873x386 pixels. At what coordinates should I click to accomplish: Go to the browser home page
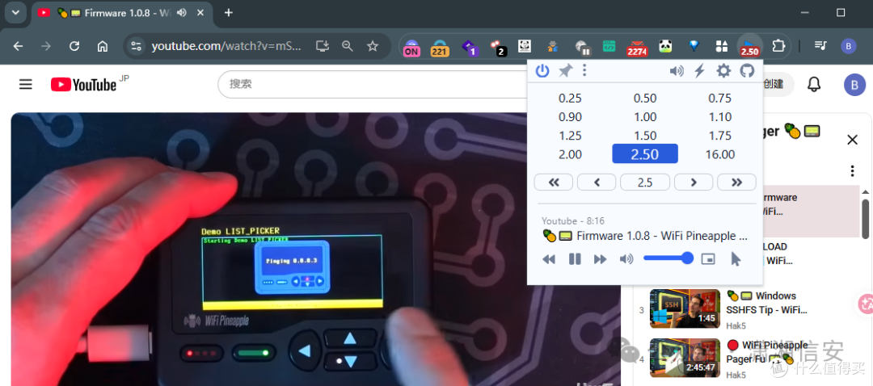point(103,46)
